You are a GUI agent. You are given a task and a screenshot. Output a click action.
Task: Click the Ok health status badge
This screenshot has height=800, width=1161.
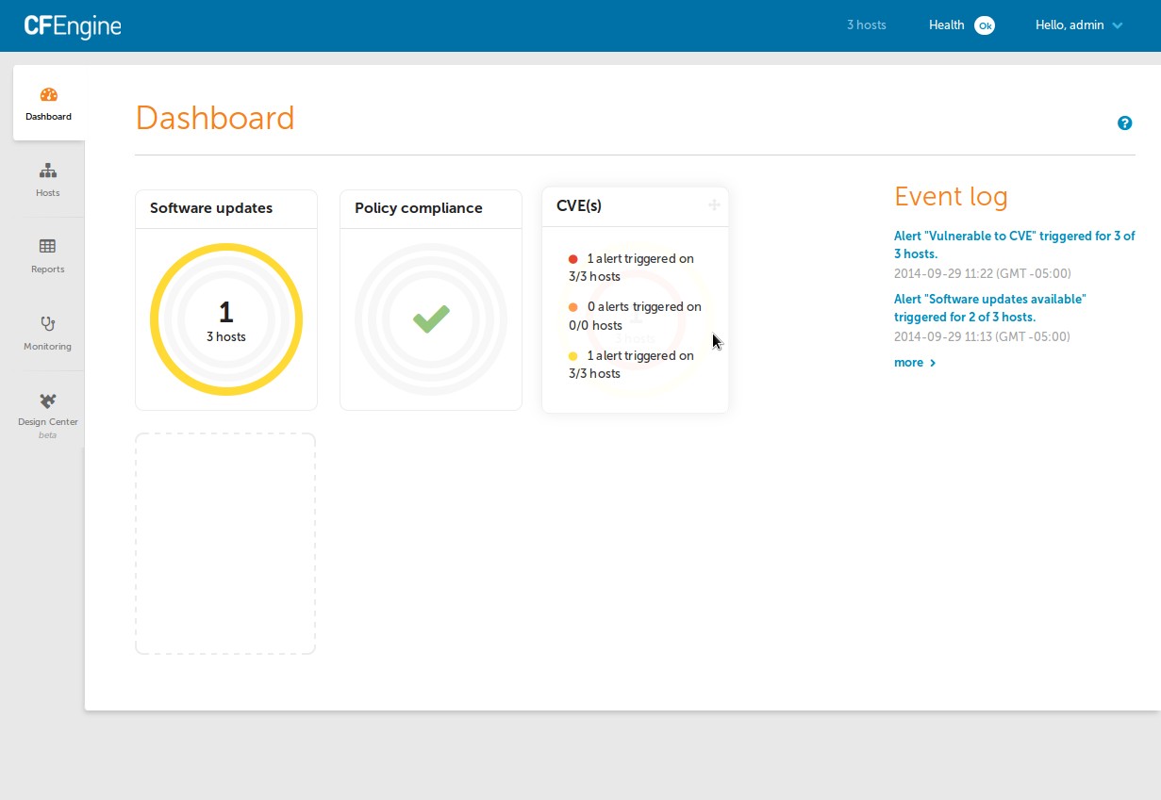click(x=985, y=25)
